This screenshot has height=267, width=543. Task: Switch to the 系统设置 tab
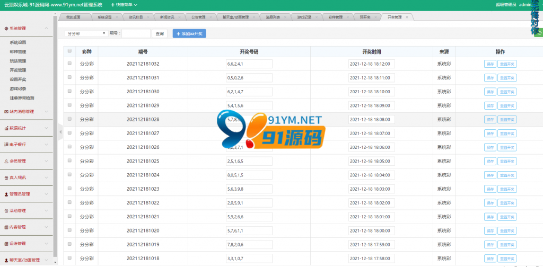[x=105, y=17]
